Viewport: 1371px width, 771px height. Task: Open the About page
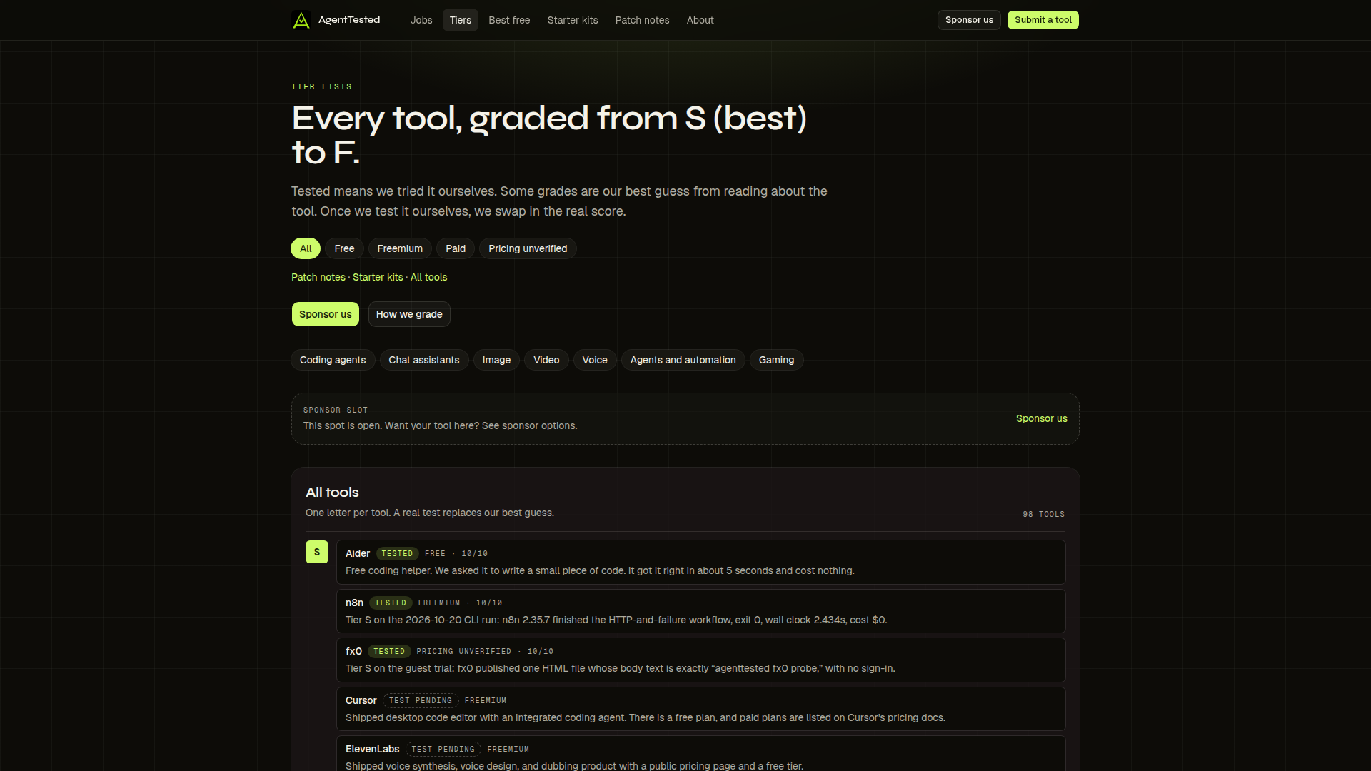[x=700, y=20]
